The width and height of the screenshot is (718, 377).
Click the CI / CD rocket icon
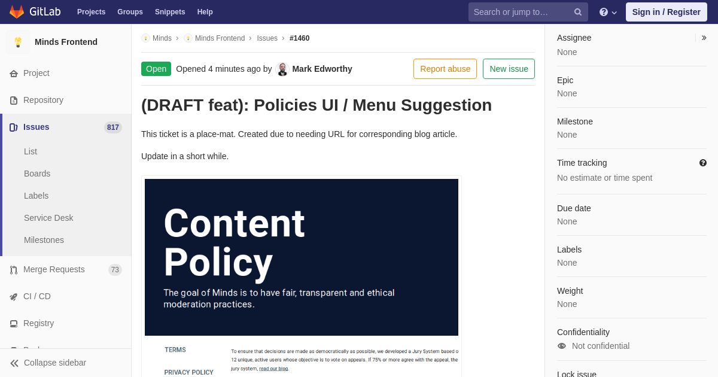click(x=14, y=297)
